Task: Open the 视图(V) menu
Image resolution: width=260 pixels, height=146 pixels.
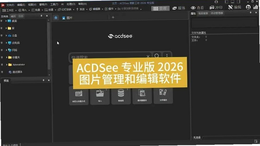Action: [32, 5]
